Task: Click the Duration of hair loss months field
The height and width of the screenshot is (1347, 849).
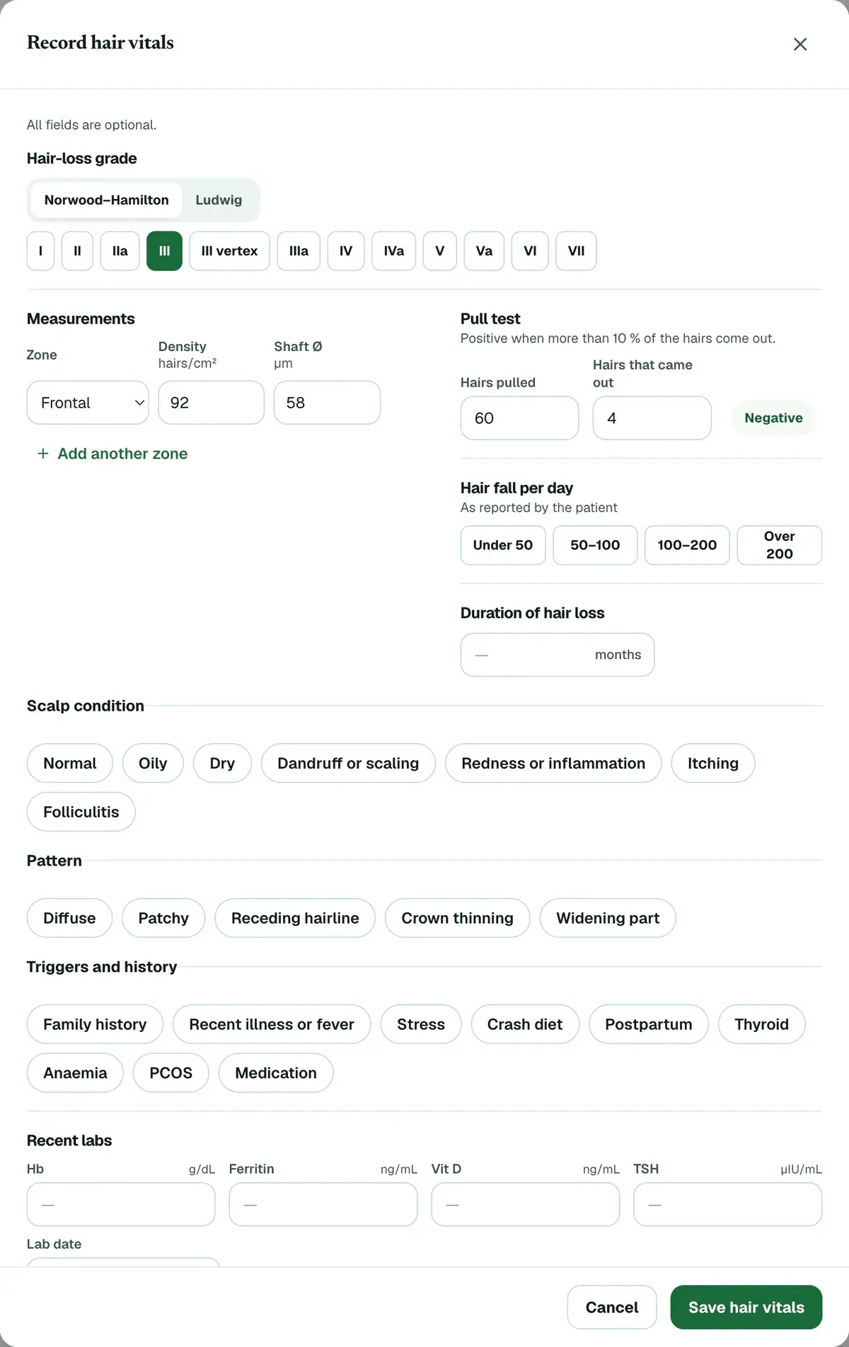Action: point(558,655)
